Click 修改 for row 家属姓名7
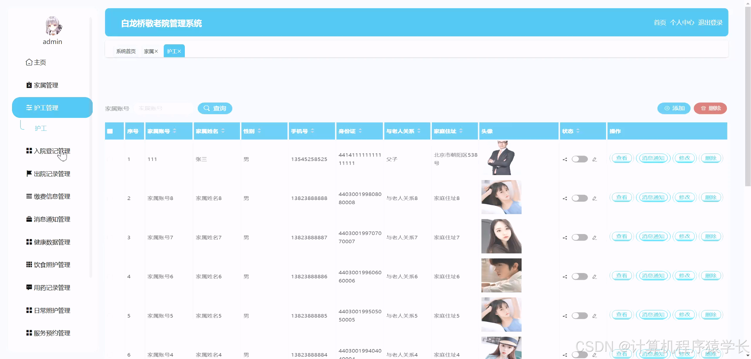This screenshot has height=359, width=751. coord(684,236)
